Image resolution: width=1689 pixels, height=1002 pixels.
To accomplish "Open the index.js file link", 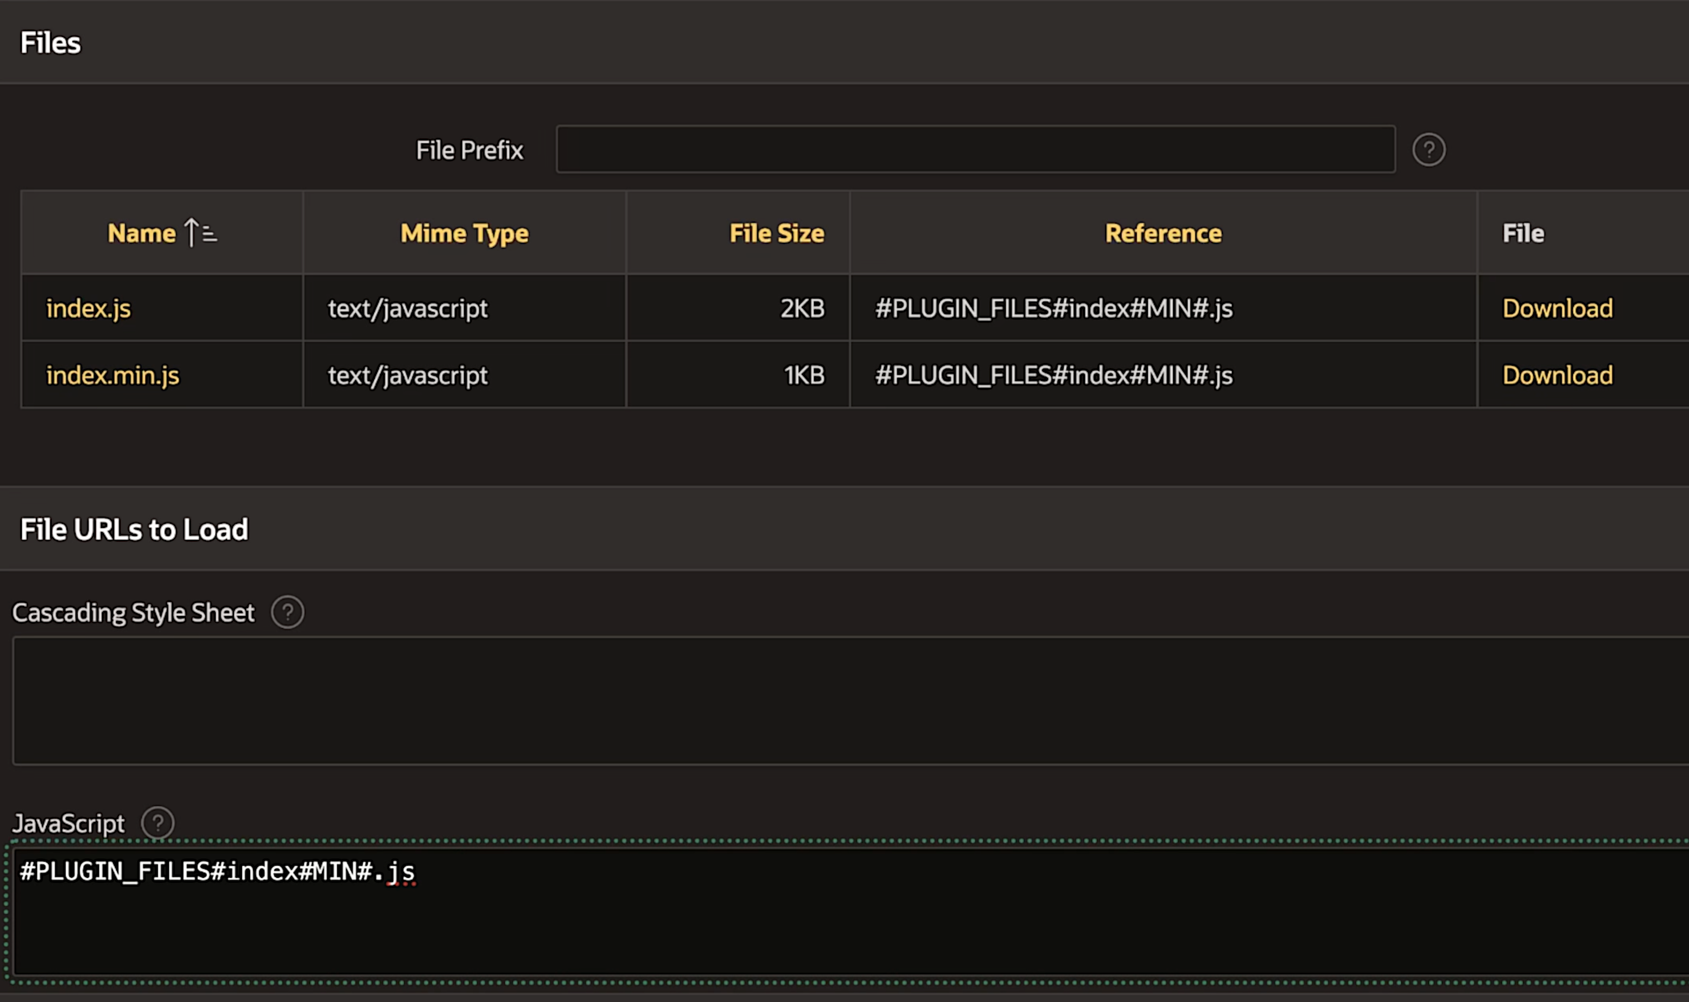I will [88, 309].
